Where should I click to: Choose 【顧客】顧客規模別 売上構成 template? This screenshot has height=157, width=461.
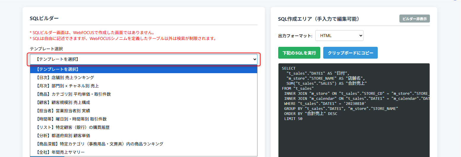point(143,102)
